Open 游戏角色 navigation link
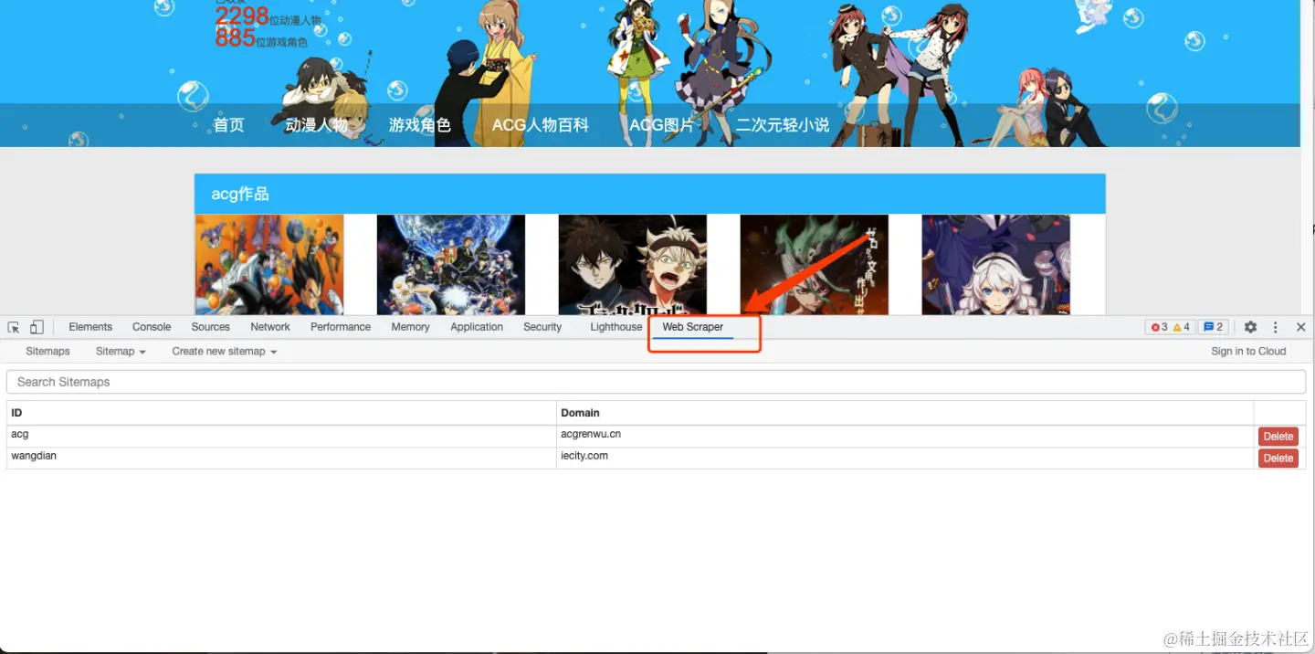Viewport: 1315px width, 654px height. pyautogui.click(x=420, y=125)
